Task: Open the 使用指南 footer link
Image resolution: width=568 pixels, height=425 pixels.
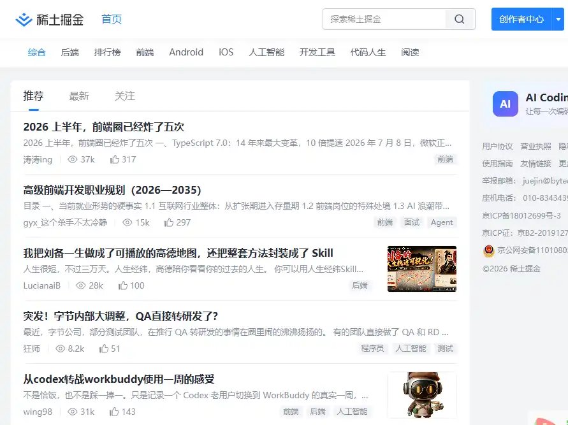Action: (x=497, y=164)
